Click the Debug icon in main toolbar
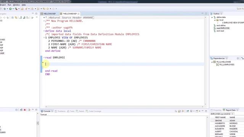This screenshot has height=137, width=244. click(x=5, y=9)
